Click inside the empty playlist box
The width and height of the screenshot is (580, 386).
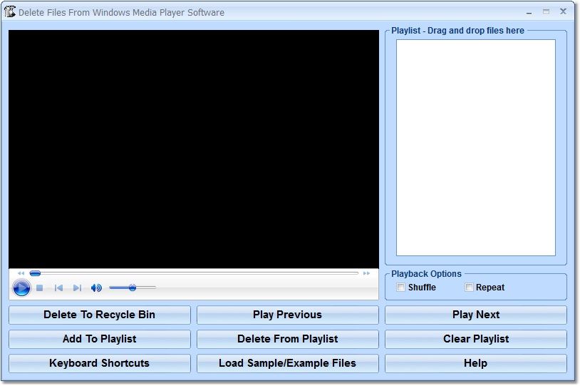click(476, 148)
